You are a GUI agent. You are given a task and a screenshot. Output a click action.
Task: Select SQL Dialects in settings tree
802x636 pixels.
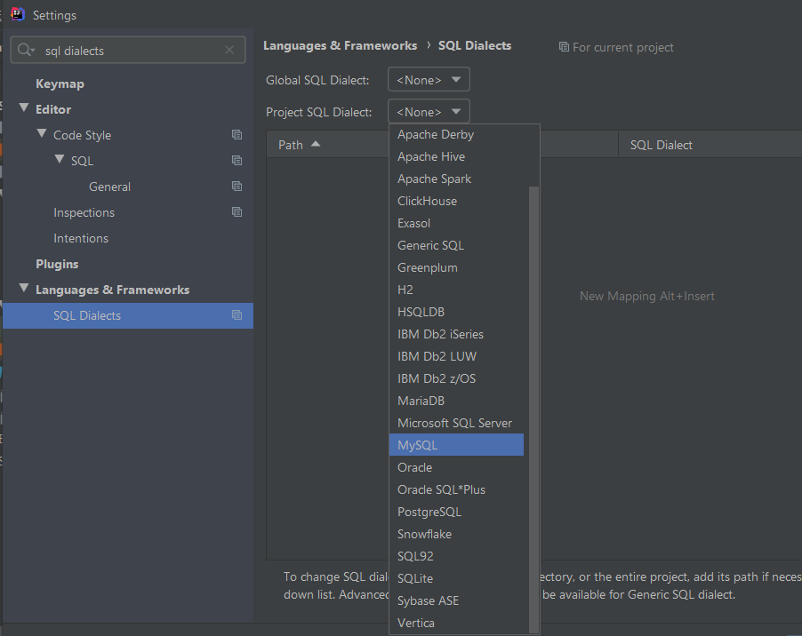coord(128,315)
